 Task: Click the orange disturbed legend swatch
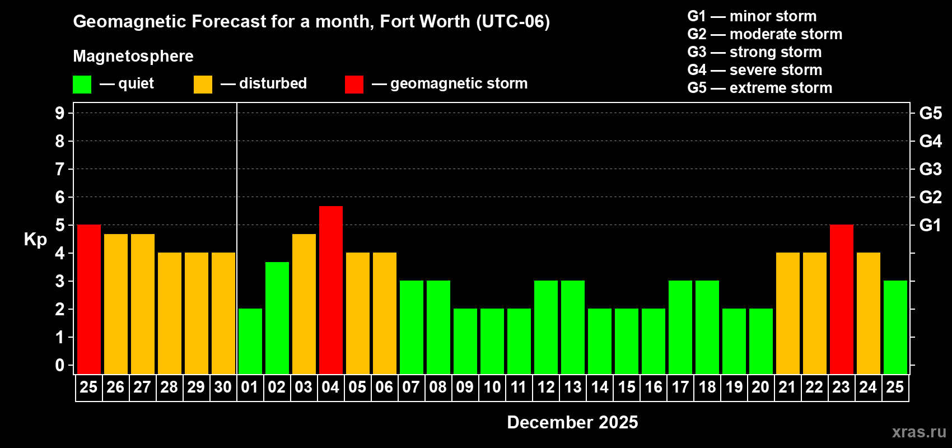coord(203,85)
